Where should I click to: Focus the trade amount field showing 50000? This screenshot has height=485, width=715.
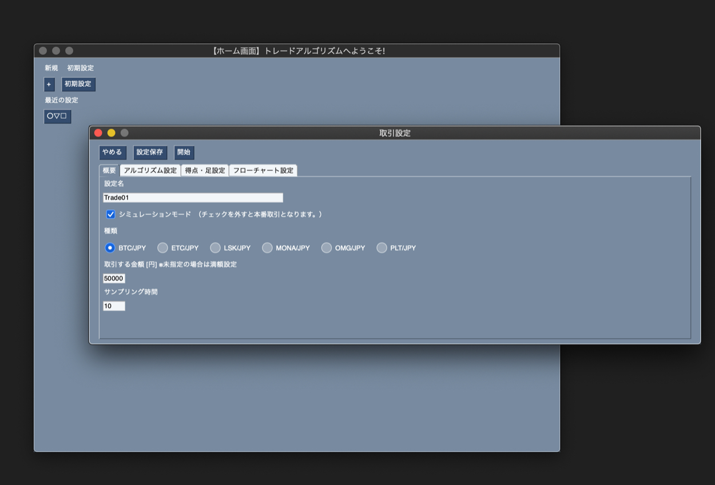[x=114, y=278]
